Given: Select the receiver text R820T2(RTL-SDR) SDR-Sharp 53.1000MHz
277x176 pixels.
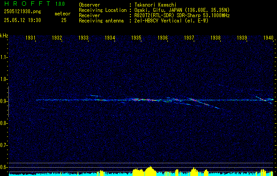Looking at the screenshot, I should 181,15.
